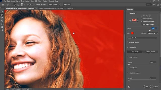Open the brush size preset picker
The width and height of the screenshot is (161, 90).
click(22, 4)
